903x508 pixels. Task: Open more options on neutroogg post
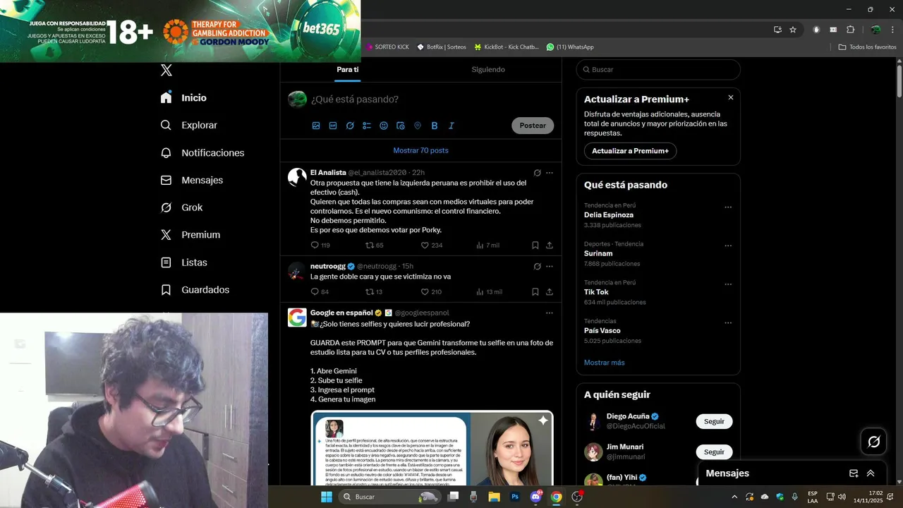click(550, 267)
